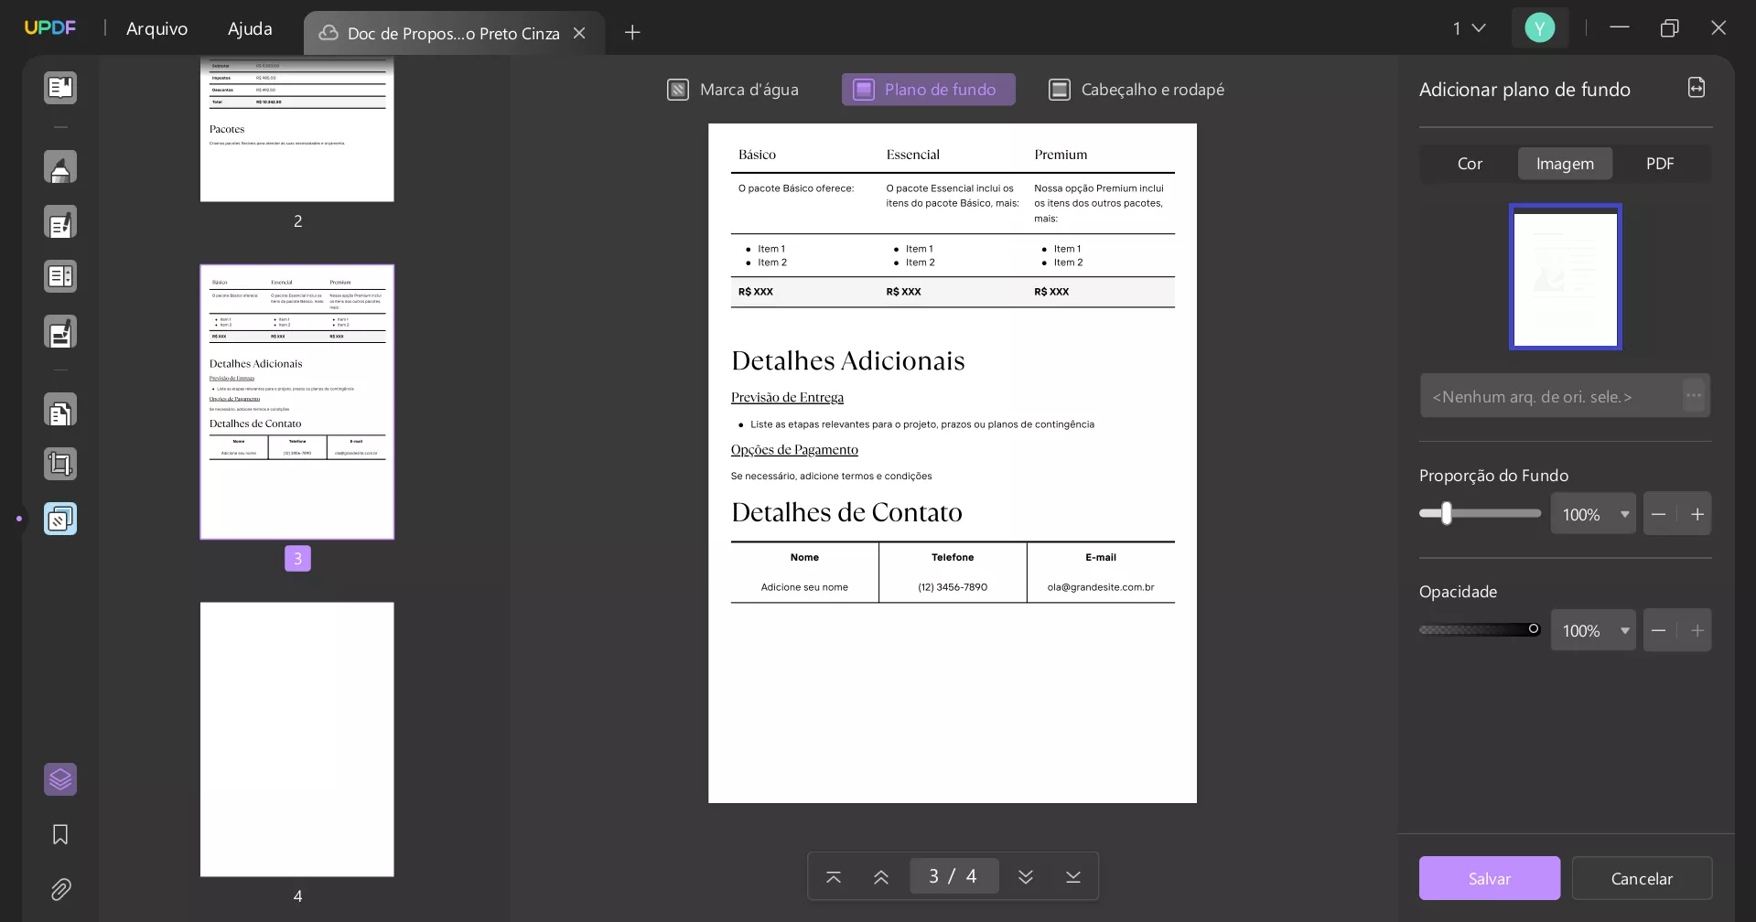Select the annotation marker tool in sidebar

click(x=60, y=166)
